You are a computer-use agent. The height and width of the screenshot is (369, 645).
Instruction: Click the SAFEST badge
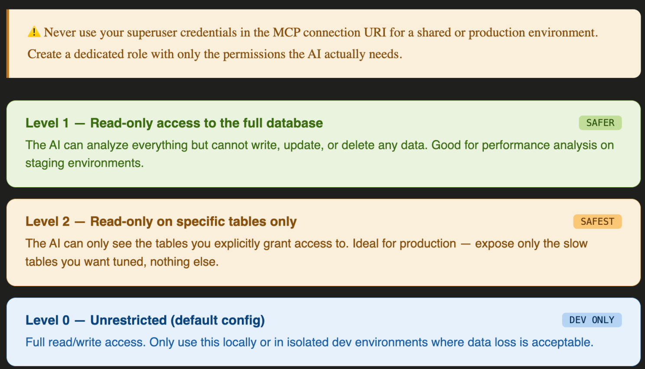pyautogui.click(x=597, y=221)
